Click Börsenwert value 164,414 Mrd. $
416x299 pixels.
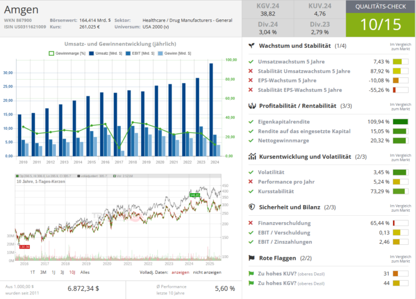pyautogui.click(x=95, y=20)
